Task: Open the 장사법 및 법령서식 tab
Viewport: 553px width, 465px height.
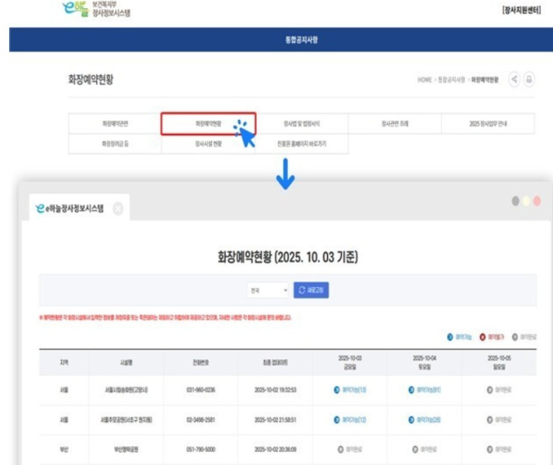Action: tap(301, 124)
